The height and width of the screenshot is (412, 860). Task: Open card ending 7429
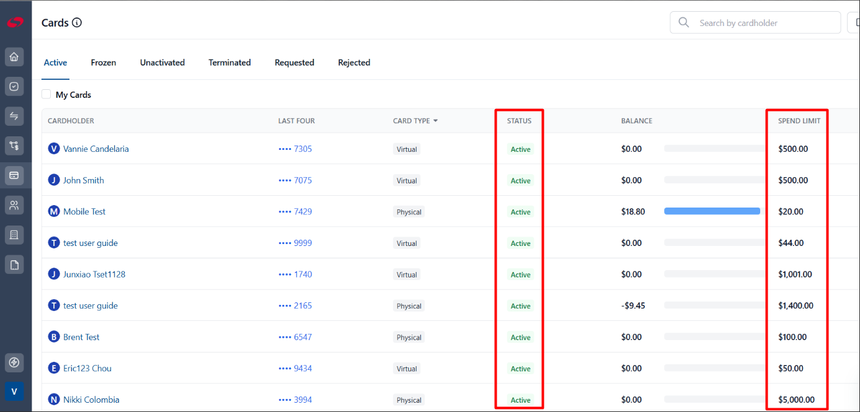pos(295,211)
